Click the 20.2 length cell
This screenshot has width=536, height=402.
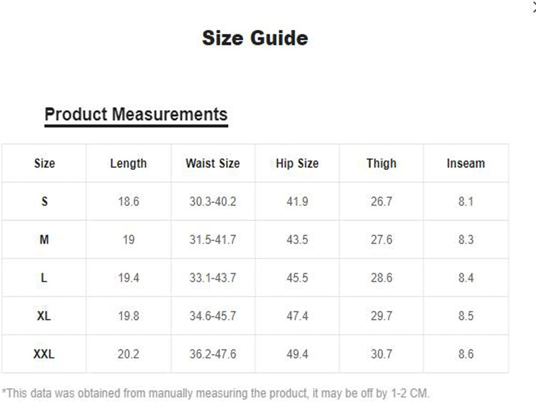[128, 354]
